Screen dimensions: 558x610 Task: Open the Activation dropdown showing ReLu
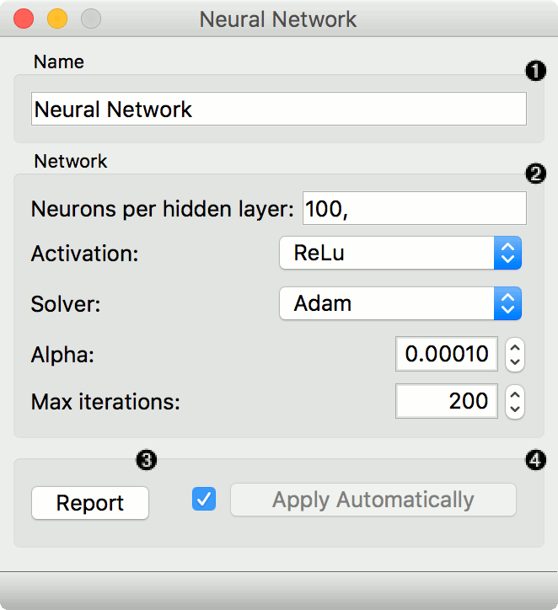(x=400, y=254)
